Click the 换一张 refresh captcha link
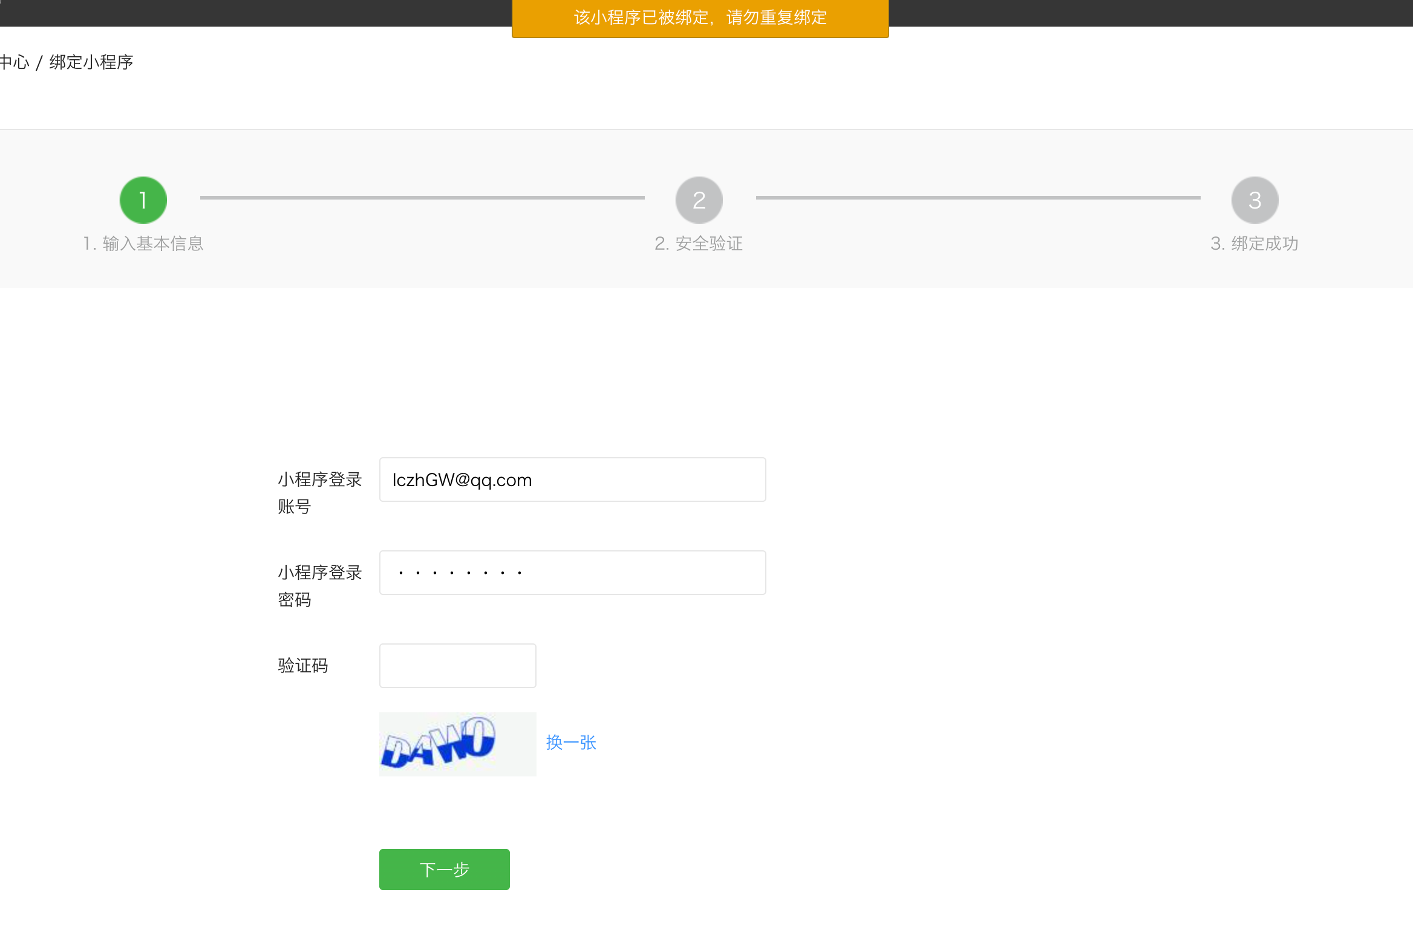Image resolution: width=1413 pixels, height=930 pixels. 571,743
